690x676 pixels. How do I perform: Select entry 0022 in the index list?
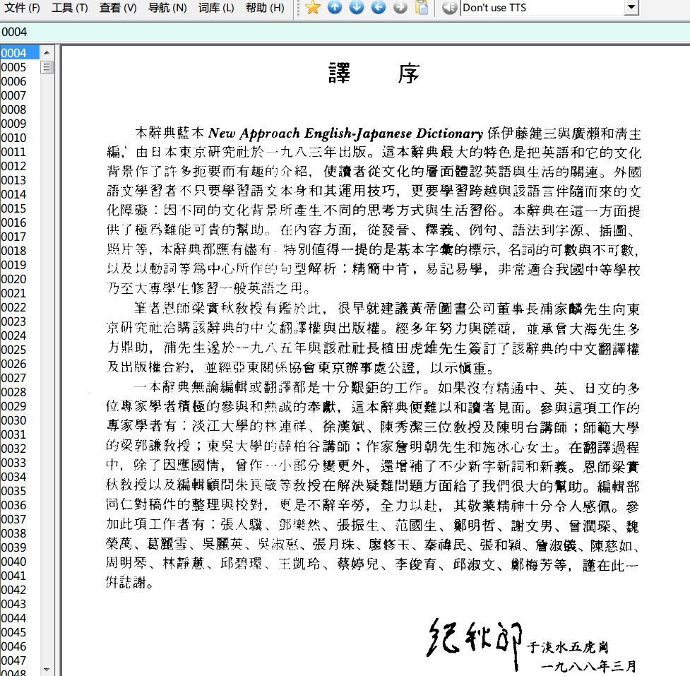click(20, 307)
